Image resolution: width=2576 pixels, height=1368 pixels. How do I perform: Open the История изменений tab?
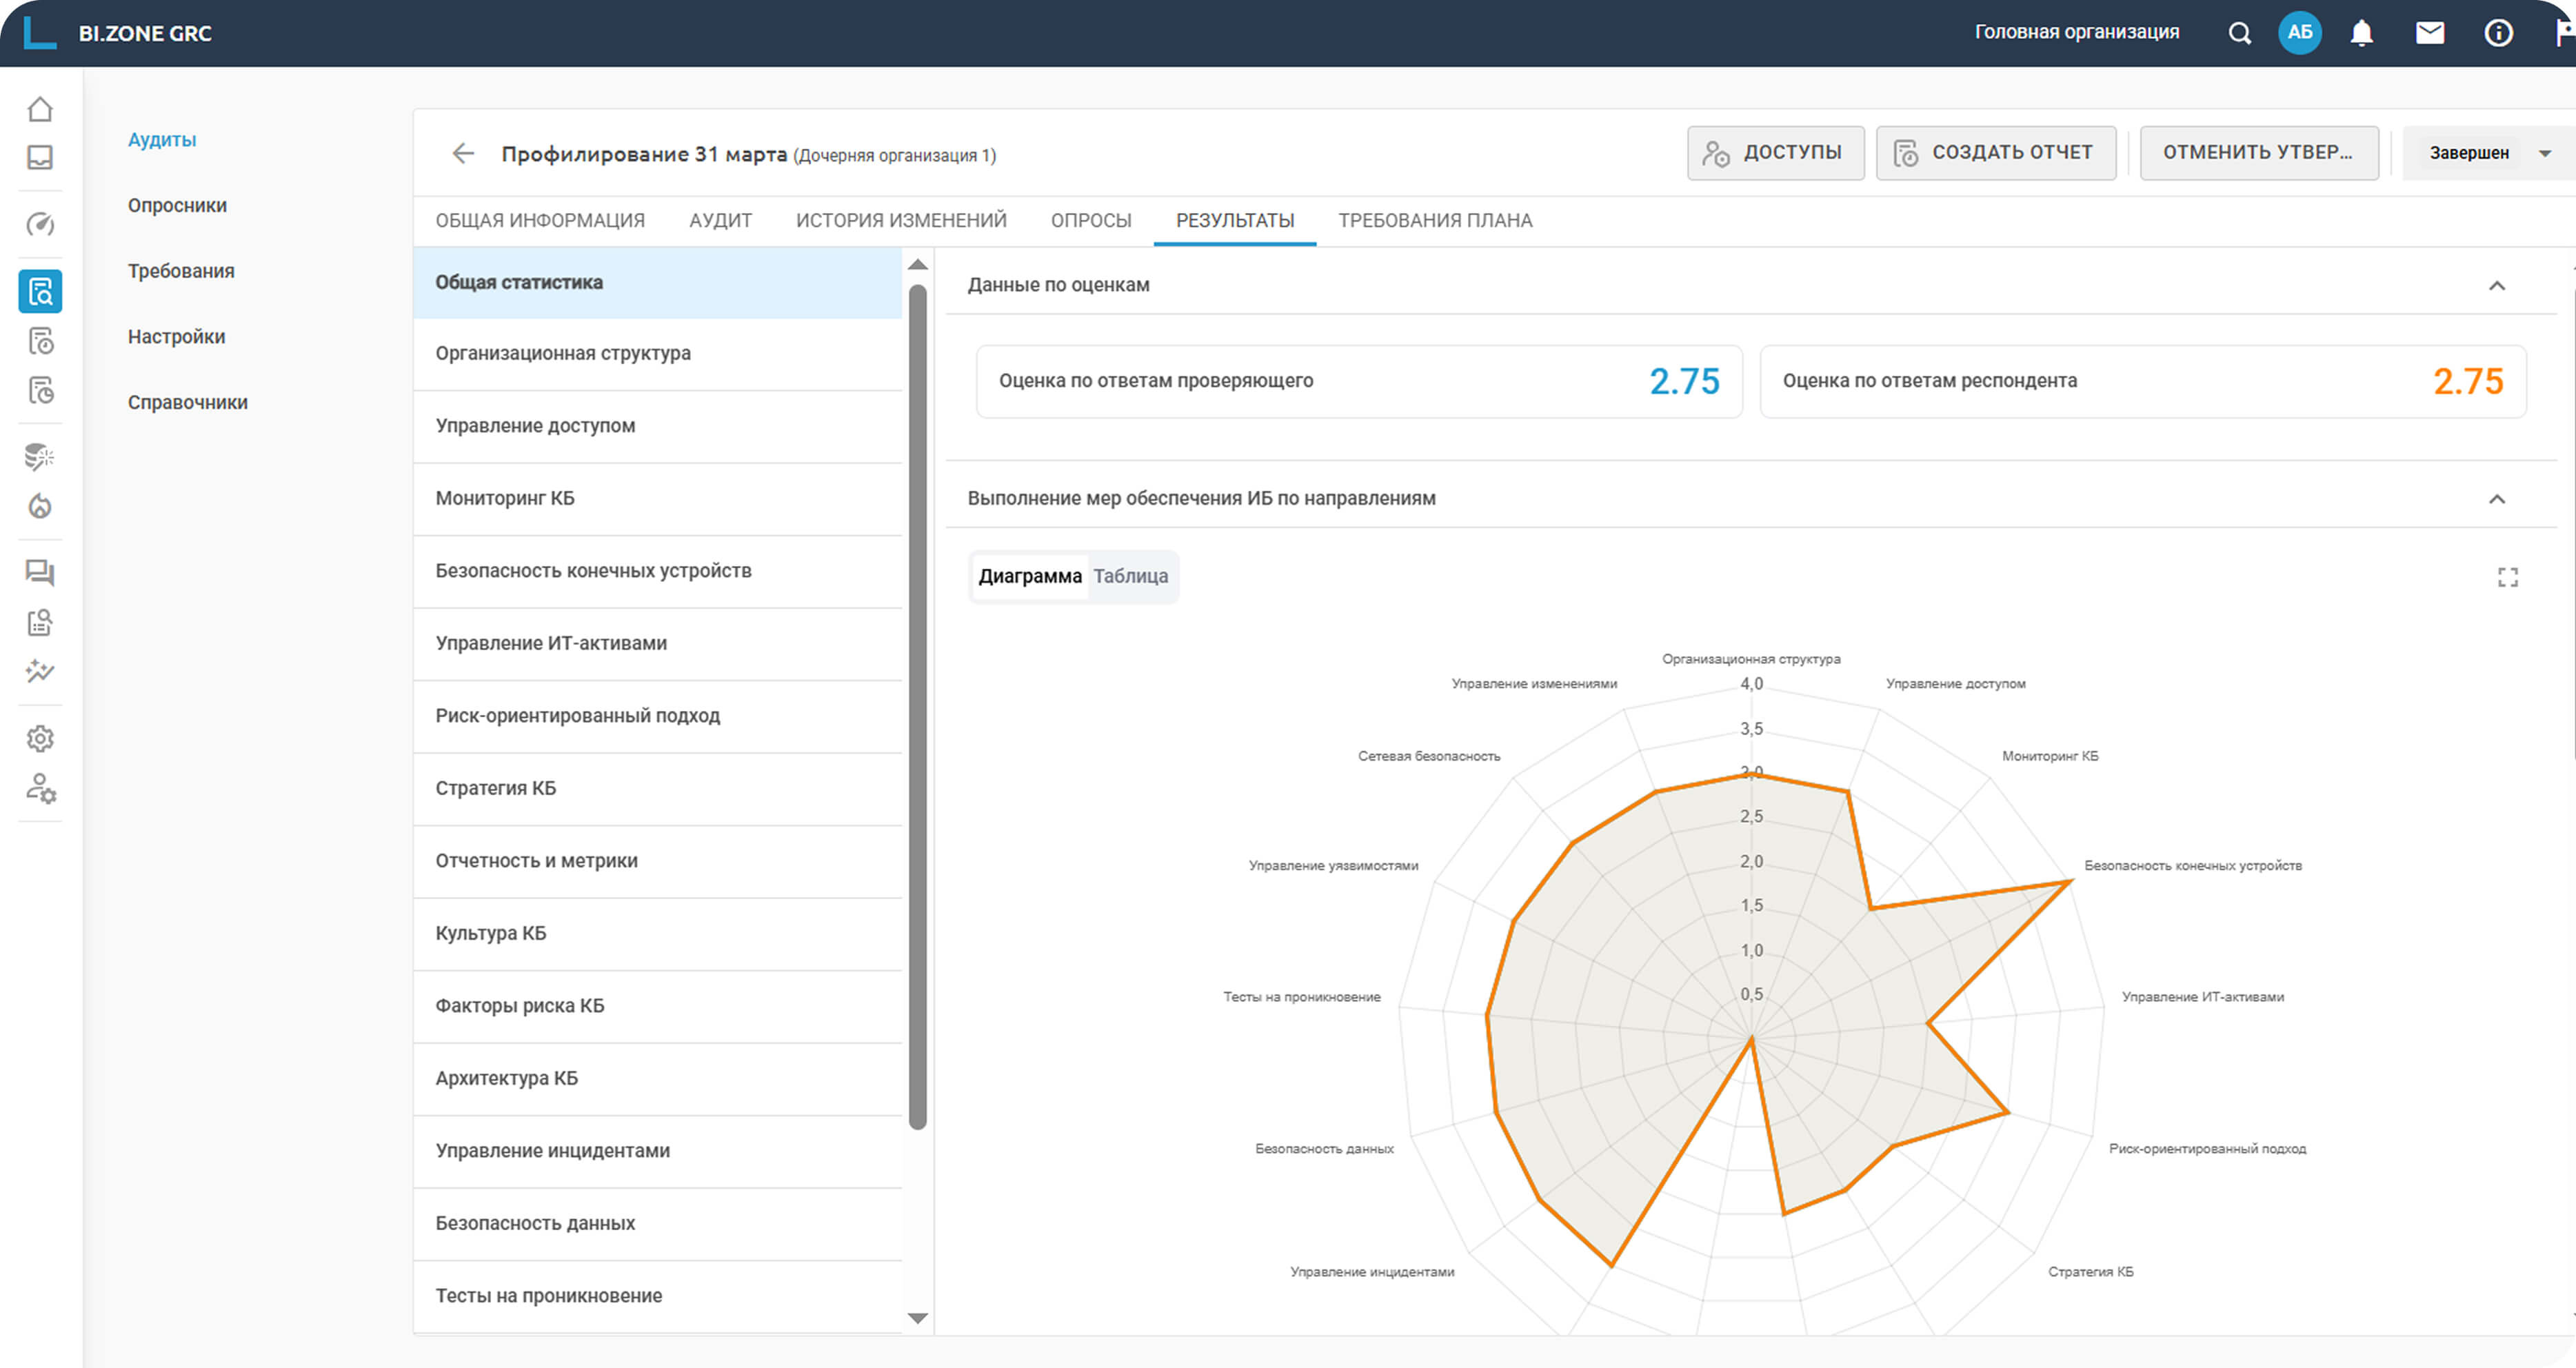[901, 220]
